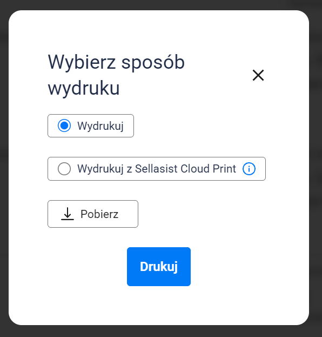Viewport: 322px width, 337px height.
Task: Click the word 'wydruku' in the title
Action: click(84, 88)
